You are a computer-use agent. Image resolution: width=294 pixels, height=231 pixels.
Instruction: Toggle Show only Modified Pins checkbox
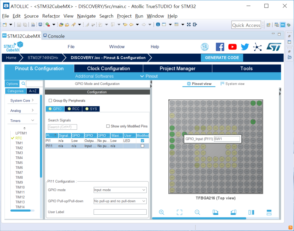click(x=108, y=126)
